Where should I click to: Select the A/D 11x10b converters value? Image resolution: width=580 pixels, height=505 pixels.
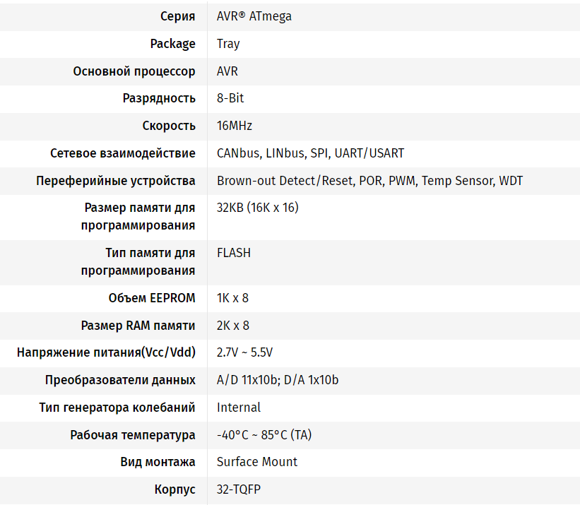pos(278,380)
